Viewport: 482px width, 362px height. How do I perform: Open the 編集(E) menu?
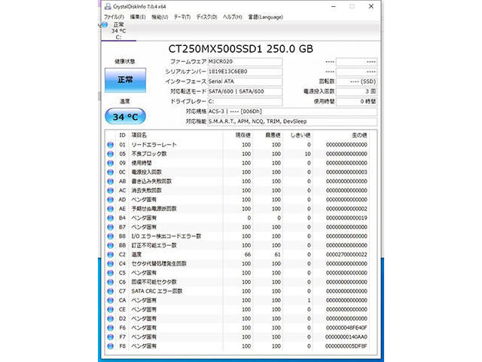[137, 17]
